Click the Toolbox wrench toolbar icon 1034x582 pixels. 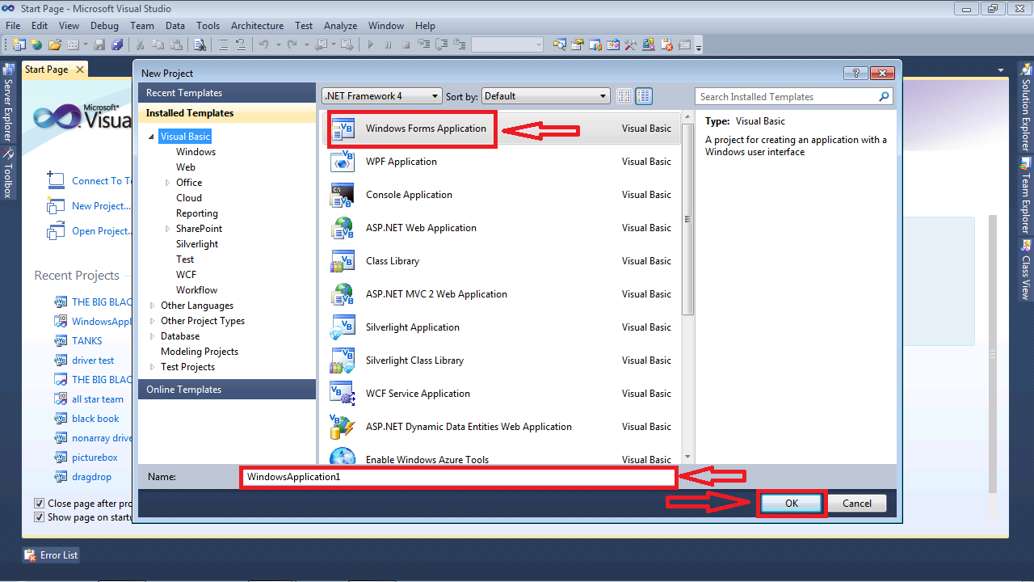coord(630,44)
